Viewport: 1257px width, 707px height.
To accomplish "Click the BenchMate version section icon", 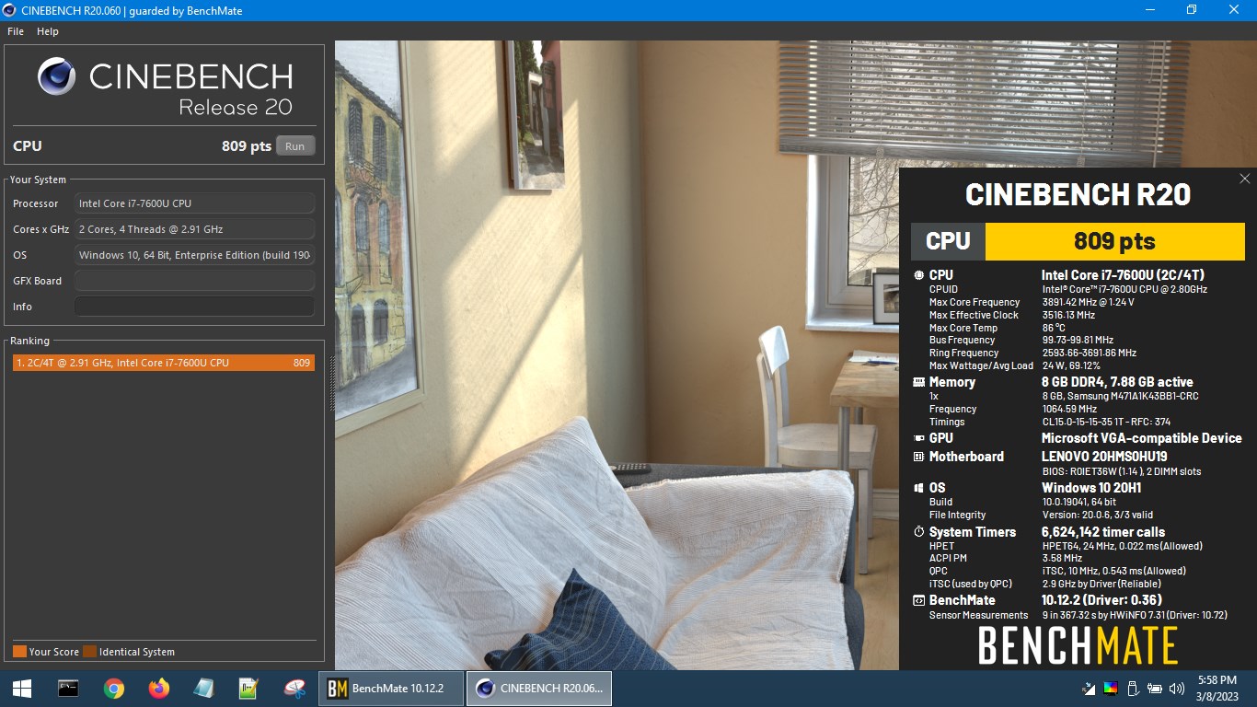I will (918, 600).
